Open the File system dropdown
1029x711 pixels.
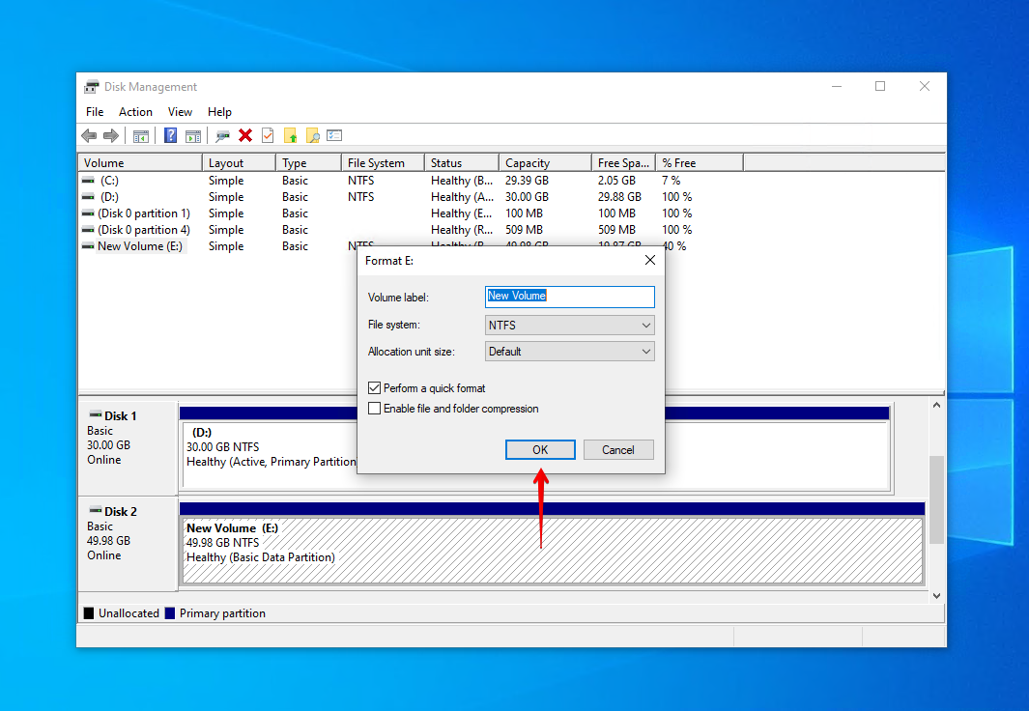[x=569, y=326]
